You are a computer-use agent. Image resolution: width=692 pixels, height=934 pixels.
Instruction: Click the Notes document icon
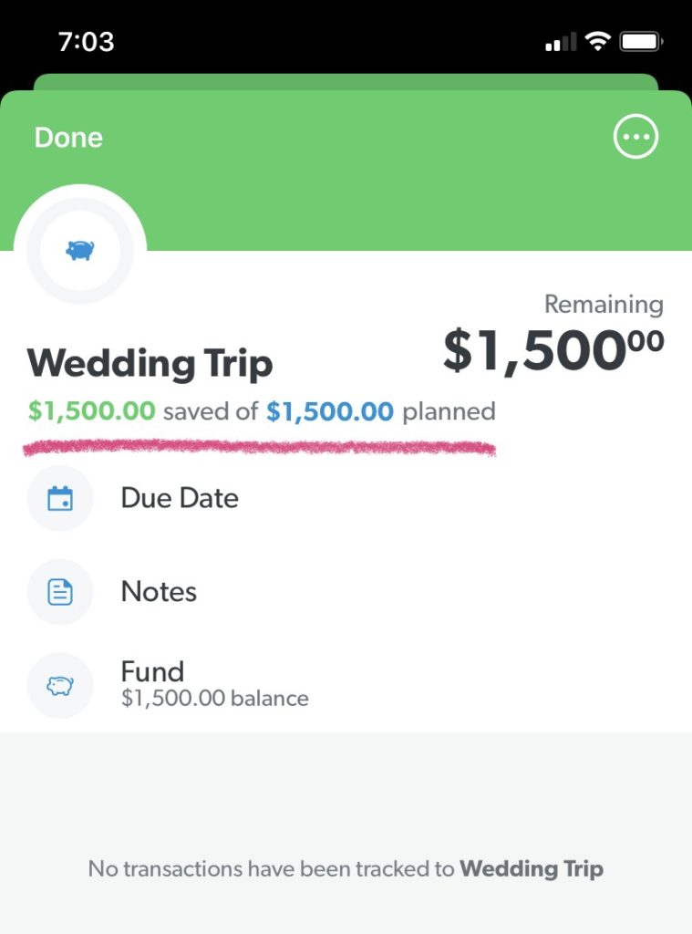tap(60, 592)
